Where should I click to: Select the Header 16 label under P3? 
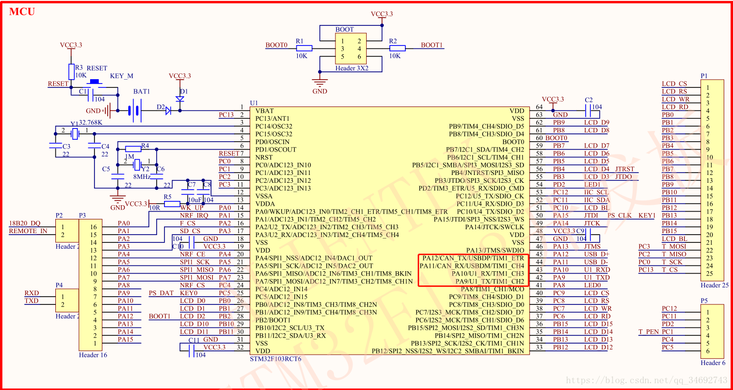[x=93, y=355]
